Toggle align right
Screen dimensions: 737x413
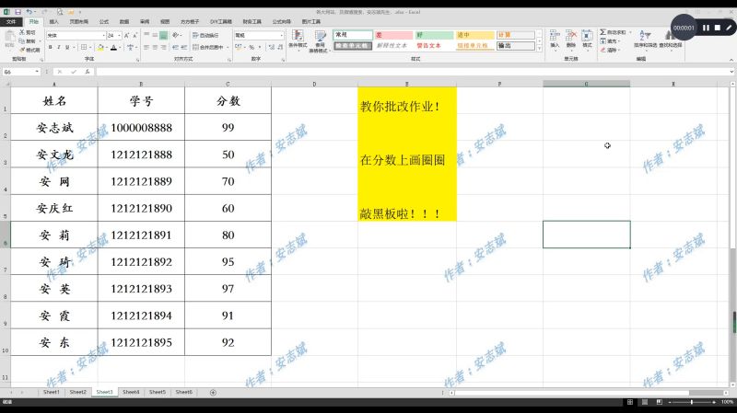coord(163,48)
